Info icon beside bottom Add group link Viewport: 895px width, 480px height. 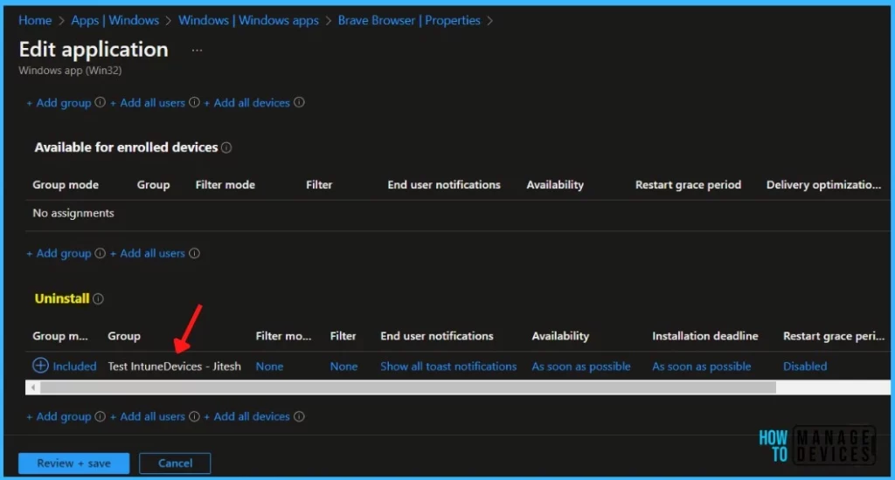[x=100, y=416]
